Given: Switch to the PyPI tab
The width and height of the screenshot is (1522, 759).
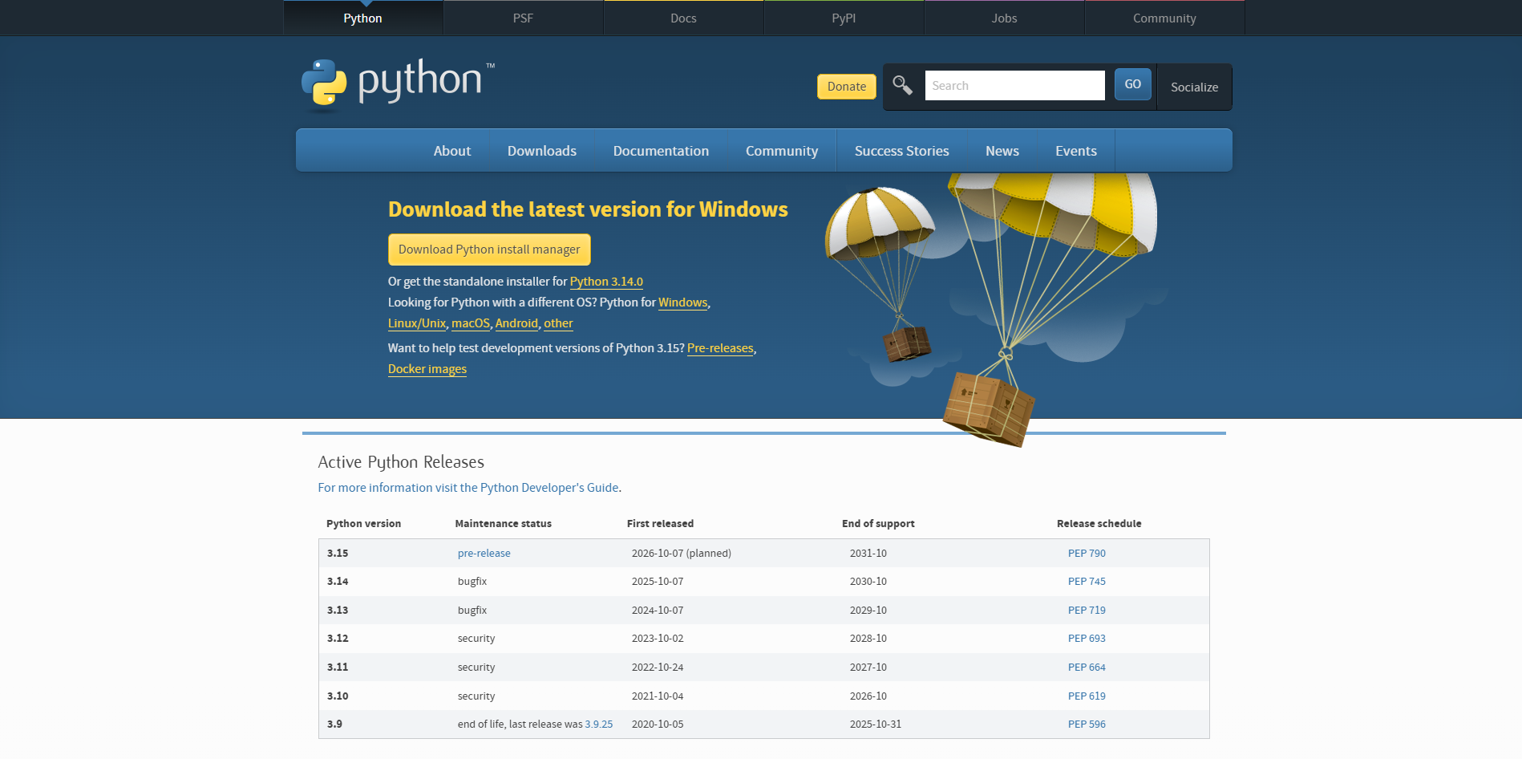Looking at the screenshot, I should point(844,18).
